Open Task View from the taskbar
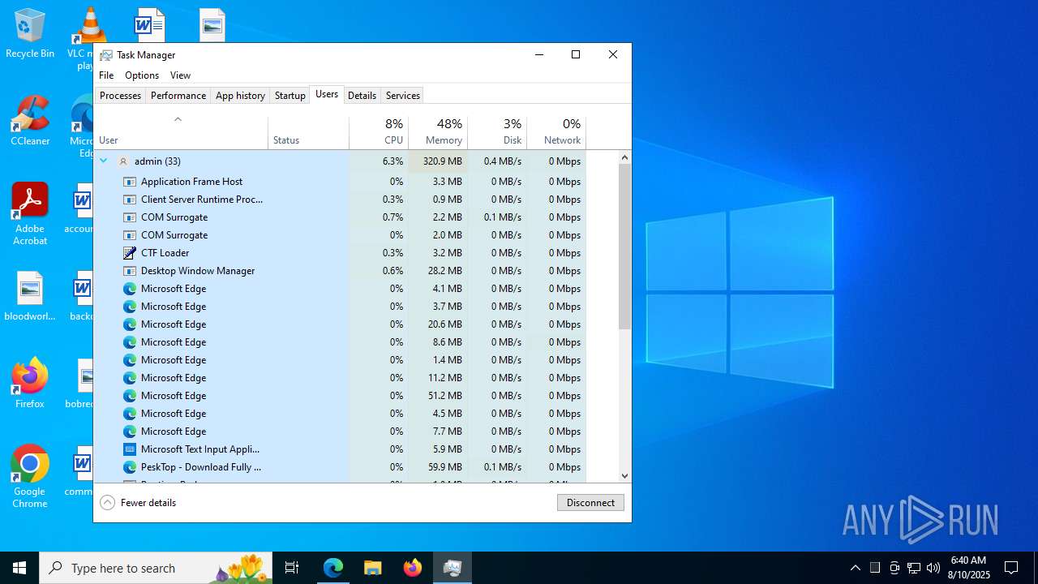Screen dimensions: 1038x584 click(x=292, y=568)
